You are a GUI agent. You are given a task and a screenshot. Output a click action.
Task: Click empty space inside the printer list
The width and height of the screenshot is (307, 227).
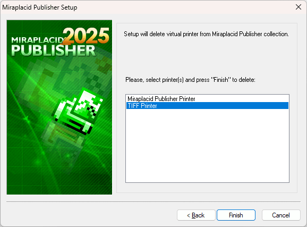point(207,146)
